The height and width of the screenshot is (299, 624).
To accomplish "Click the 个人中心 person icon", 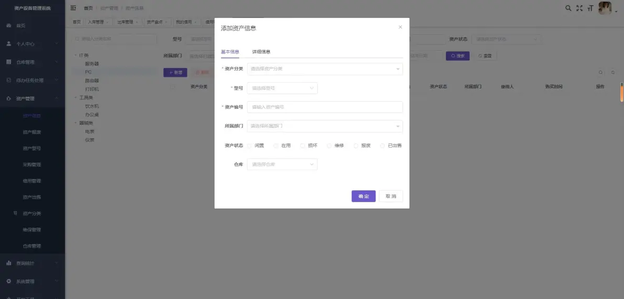I will [x=9, y=44].
